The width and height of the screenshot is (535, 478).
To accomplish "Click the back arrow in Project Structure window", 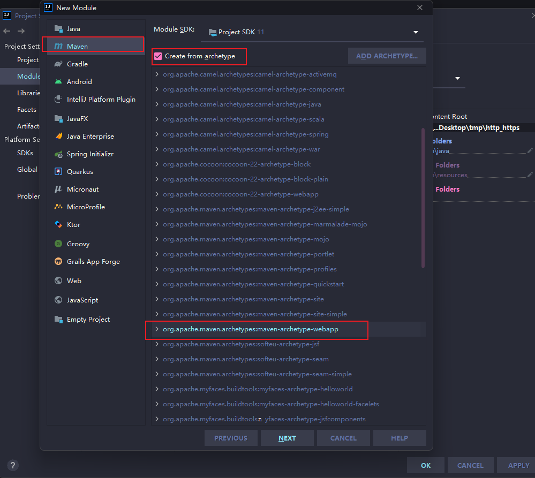I will 7,31.
